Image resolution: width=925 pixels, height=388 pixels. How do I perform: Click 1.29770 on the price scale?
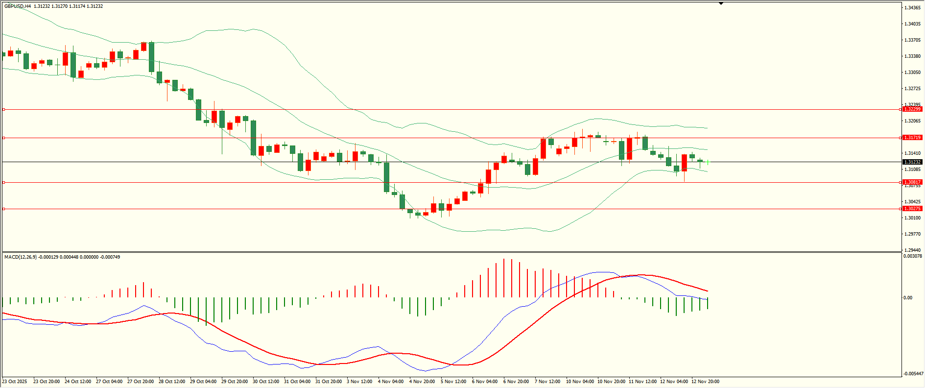point(912,234)
